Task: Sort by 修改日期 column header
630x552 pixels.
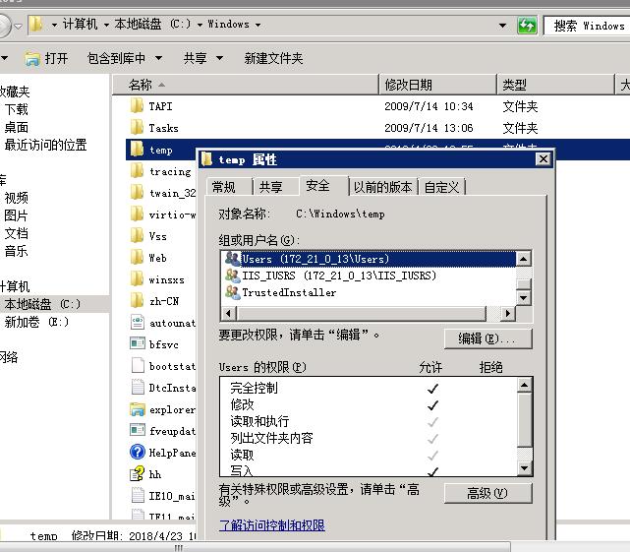Action: click(x=408, y=85)
